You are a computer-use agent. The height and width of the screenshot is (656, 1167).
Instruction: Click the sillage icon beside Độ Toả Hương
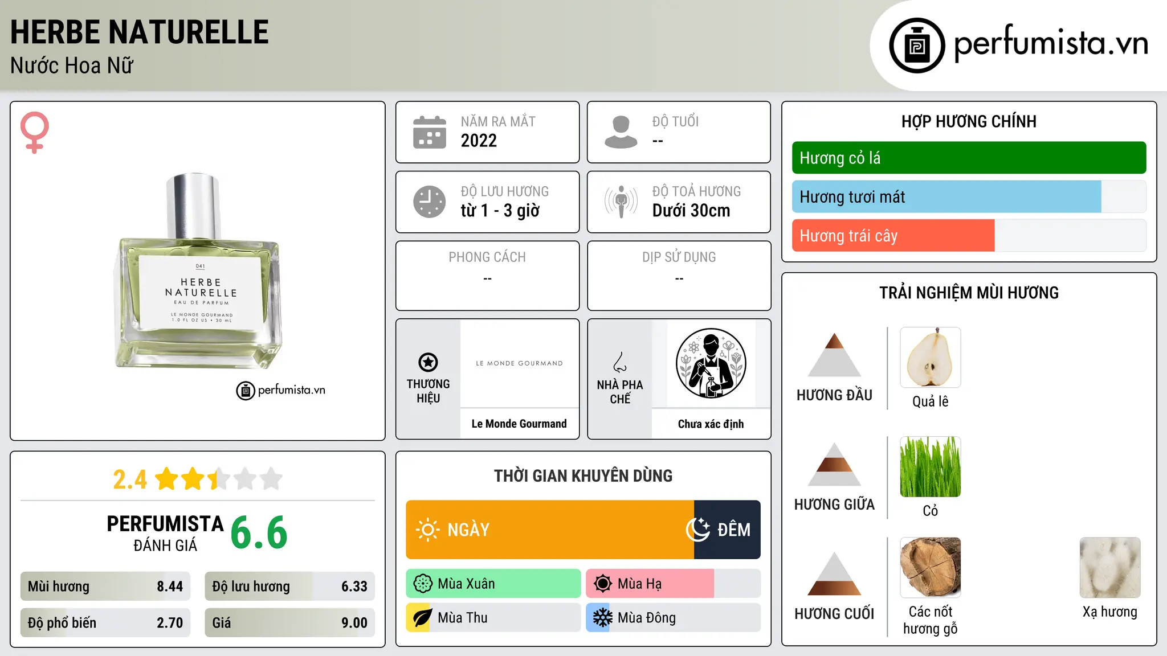[x=621, y=202]
